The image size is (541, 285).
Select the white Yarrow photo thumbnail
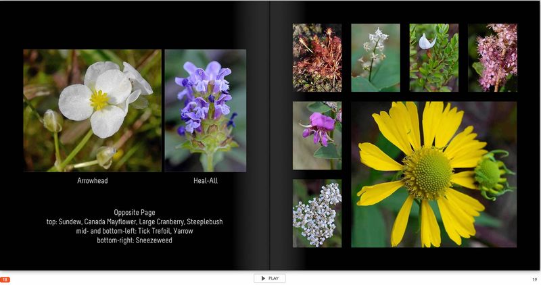coord(317,213)
